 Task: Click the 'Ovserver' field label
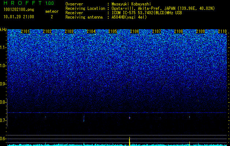[74, 4]
